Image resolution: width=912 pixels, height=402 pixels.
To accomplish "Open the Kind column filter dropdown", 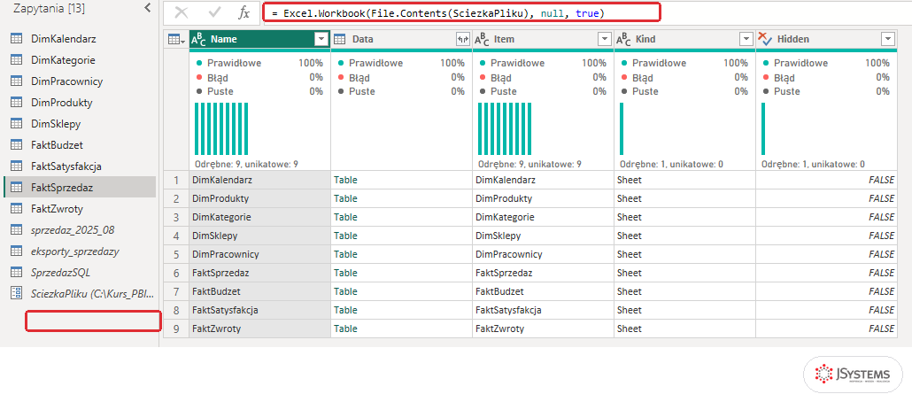I will (746, 39).
